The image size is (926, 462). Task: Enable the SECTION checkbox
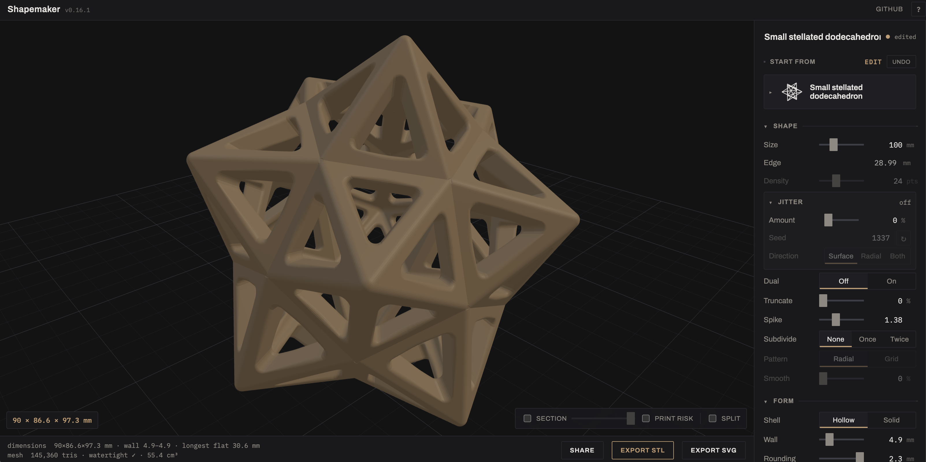pyautogui.click(x=527, y=418)
